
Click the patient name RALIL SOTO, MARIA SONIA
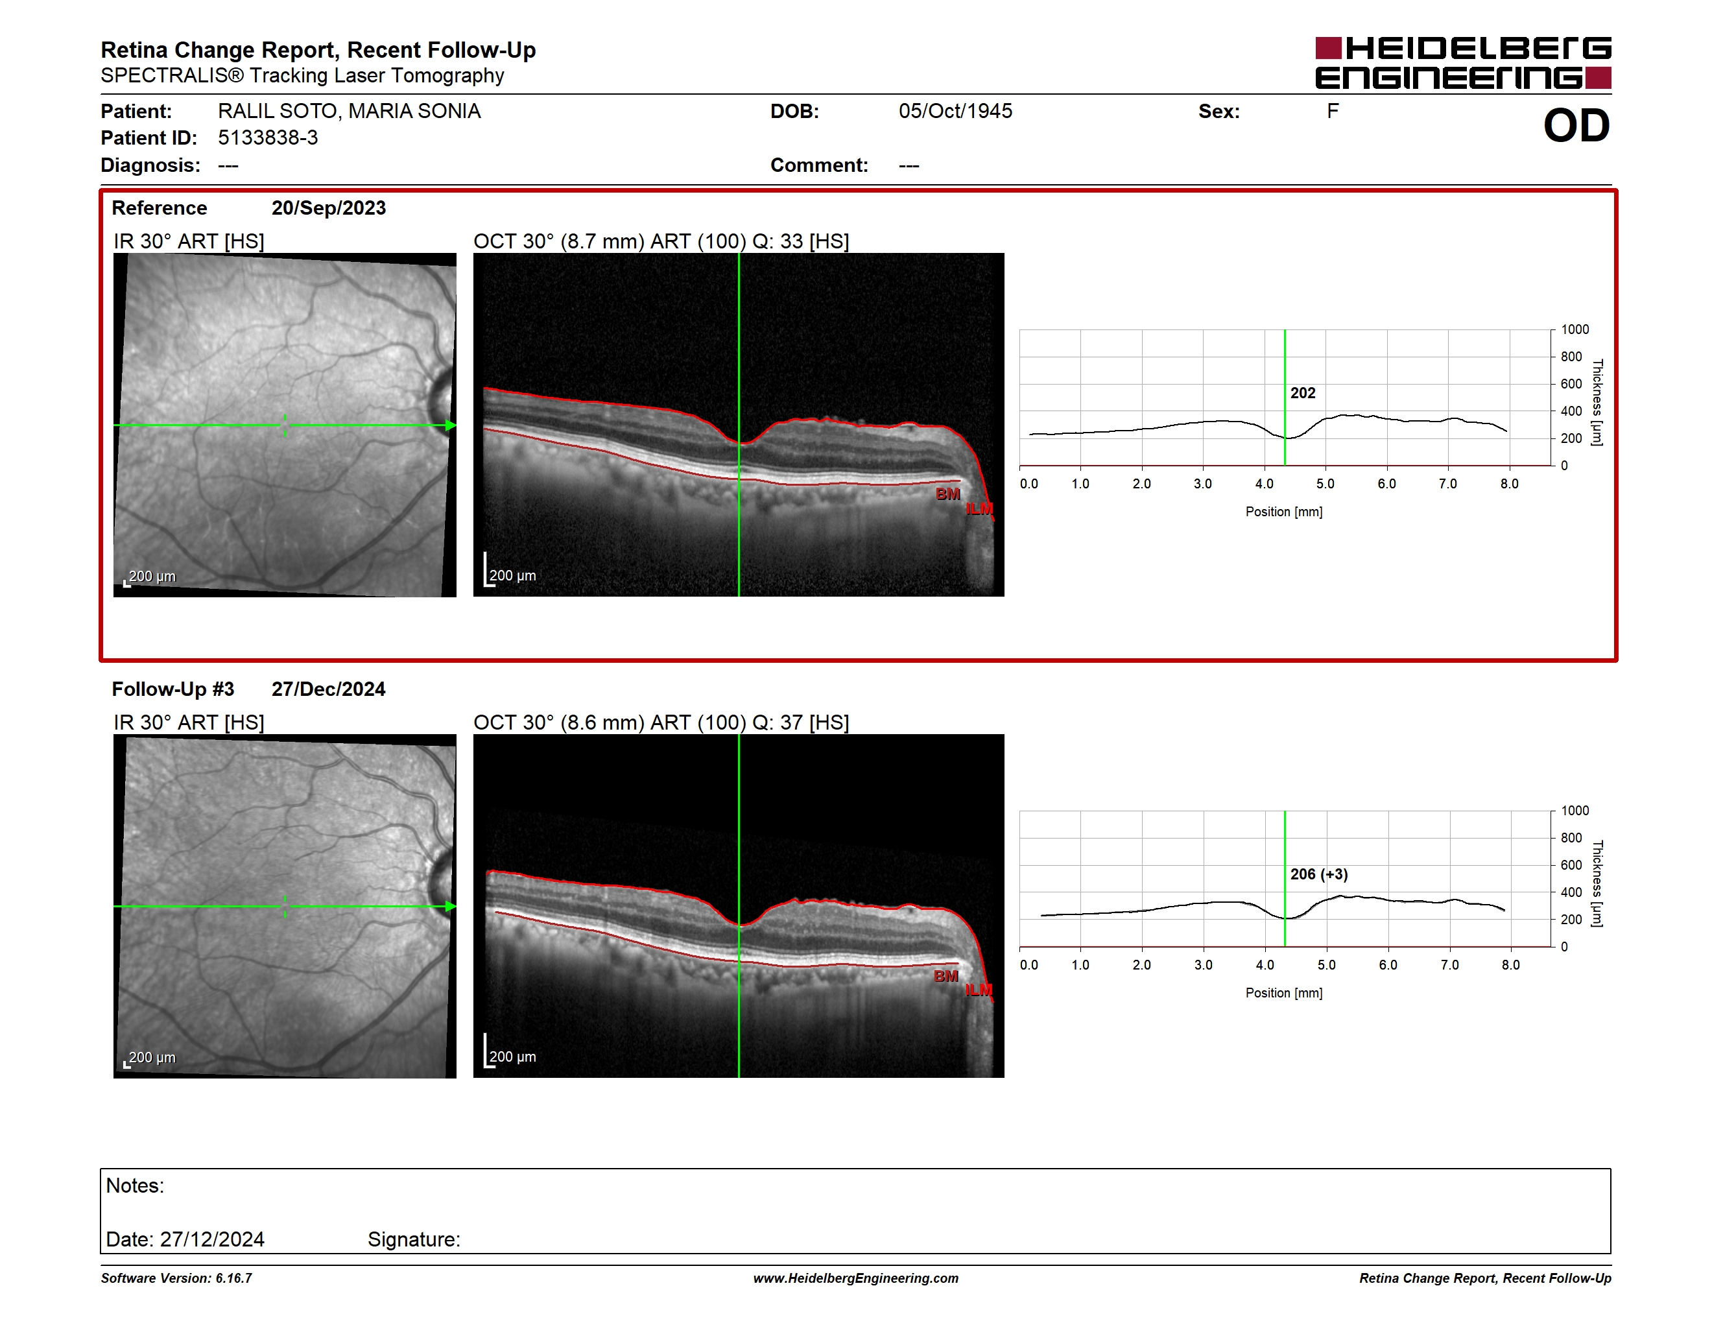point(349,112)
